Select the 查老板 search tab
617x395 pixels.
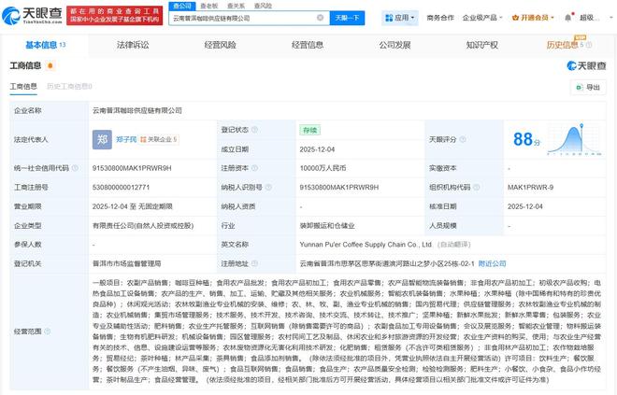click(x=209, y=6)
